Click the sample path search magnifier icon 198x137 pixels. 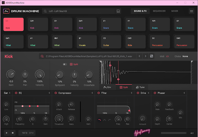pos(42,56)
